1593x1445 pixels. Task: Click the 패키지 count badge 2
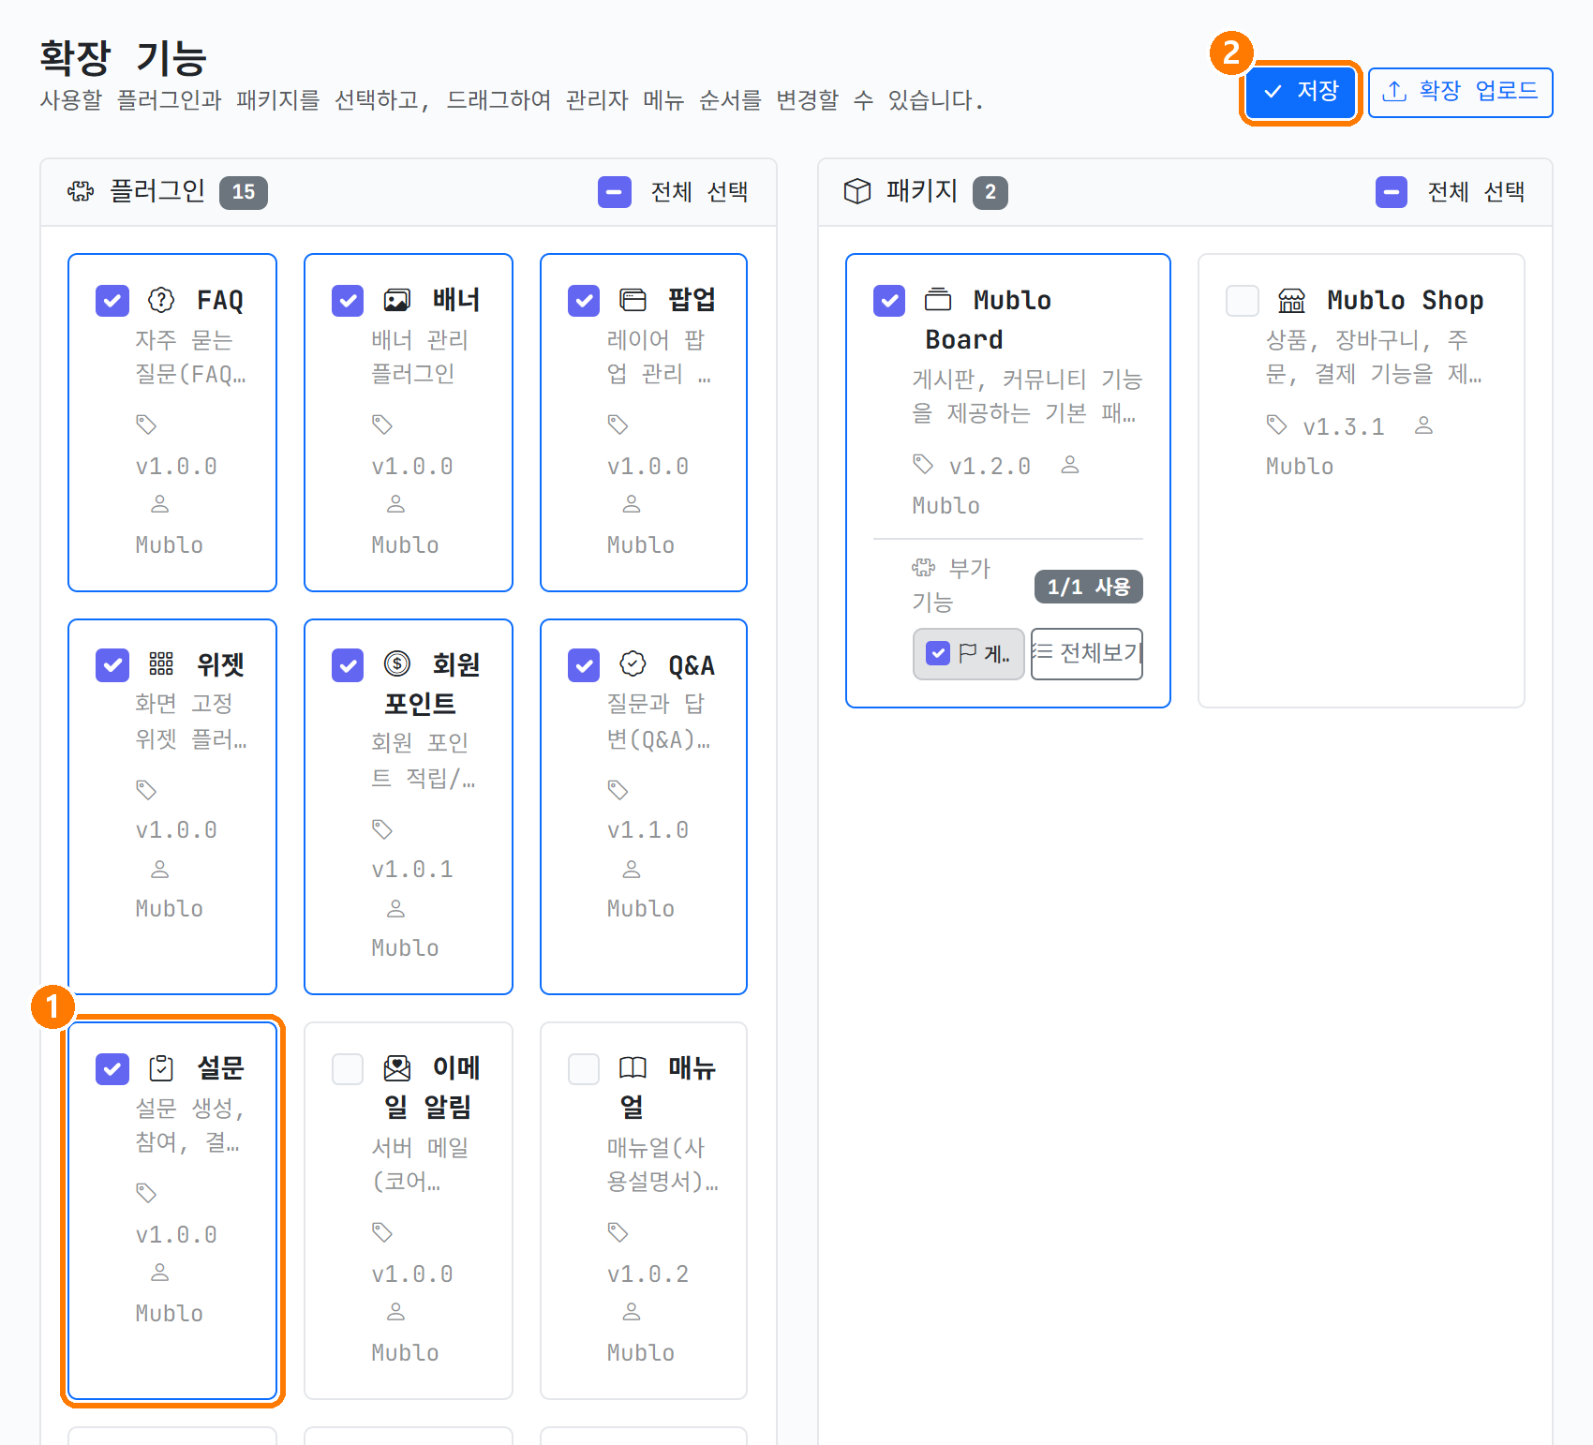[990, 192]
